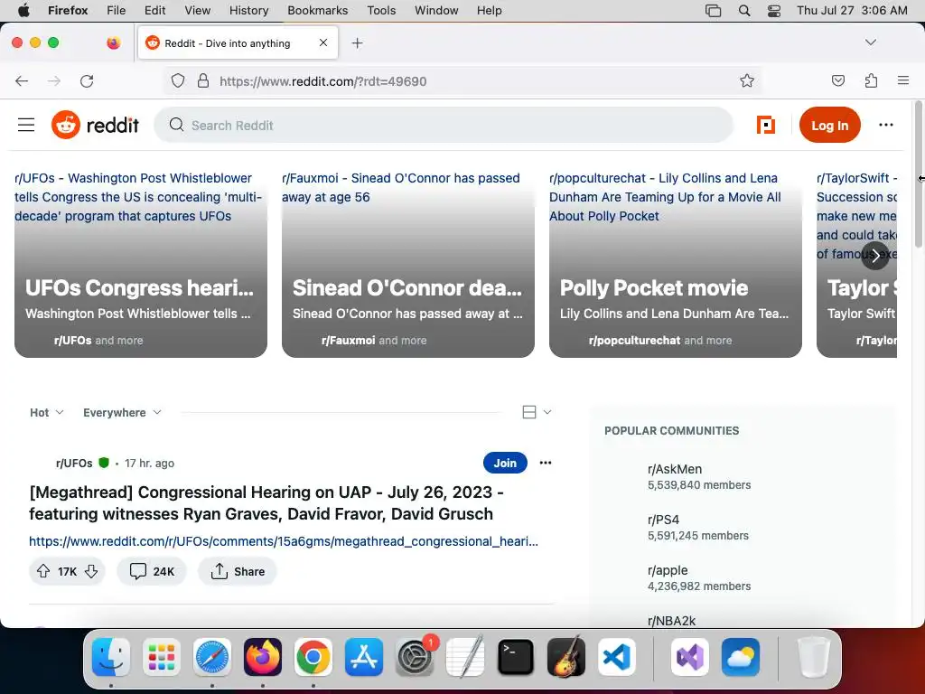The image size is (925, 694).
Task: Log in to Reddit
Action: (829, 125)
